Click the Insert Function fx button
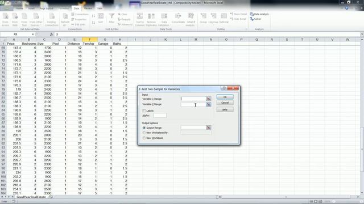This screenshot has height=204, width=364. coord(51,35)
